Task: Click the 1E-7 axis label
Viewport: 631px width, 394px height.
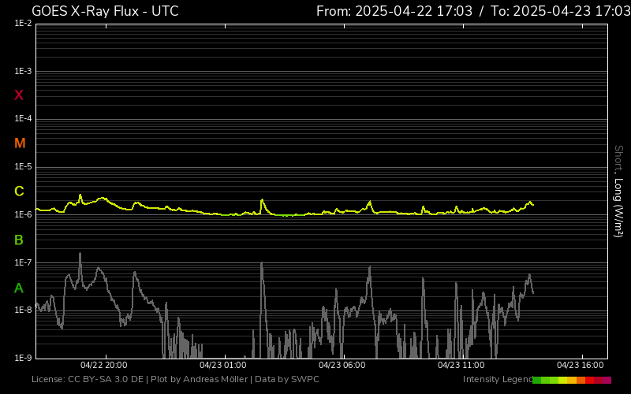Action: (x=23, y=262)
